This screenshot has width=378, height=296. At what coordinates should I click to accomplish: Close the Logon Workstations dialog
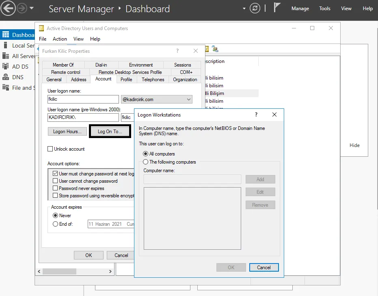coord(274,115)
